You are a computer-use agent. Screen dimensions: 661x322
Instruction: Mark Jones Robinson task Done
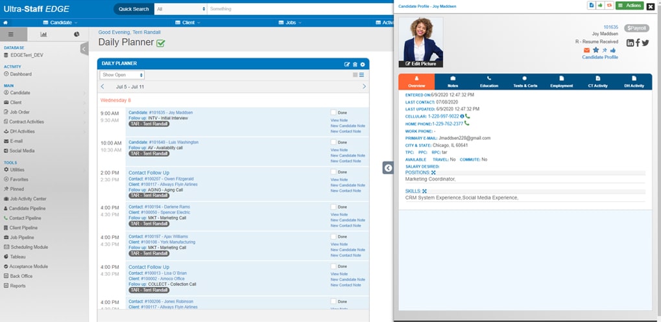(x=333, y=301)
